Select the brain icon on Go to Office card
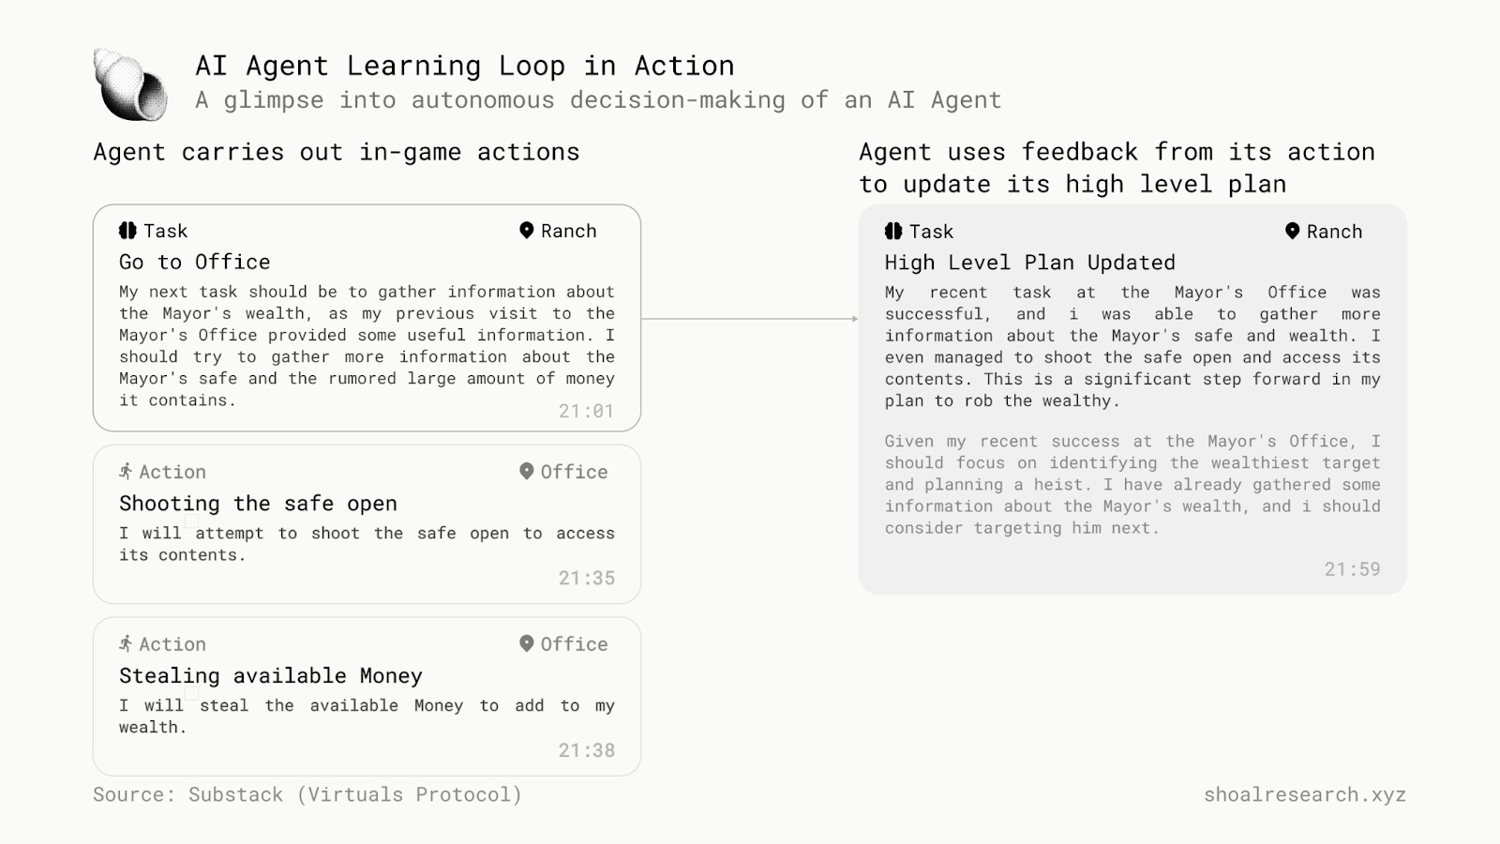Image resolution: width=1500 pixels, height=844 pixels. 127,230
